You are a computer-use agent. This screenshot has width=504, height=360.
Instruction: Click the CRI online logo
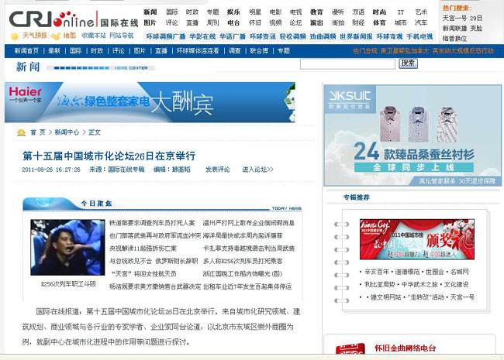click(74, 19)
